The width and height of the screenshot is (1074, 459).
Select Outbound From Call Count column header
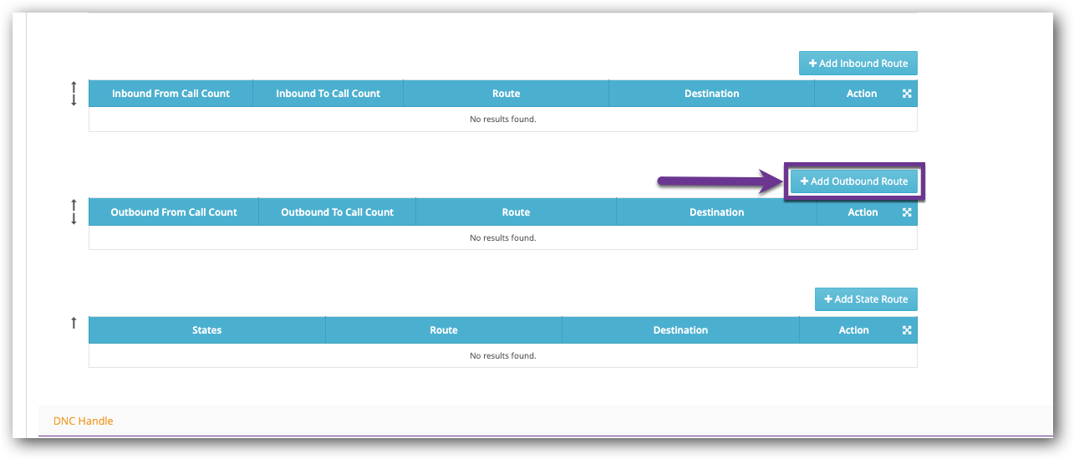point(174,212)
